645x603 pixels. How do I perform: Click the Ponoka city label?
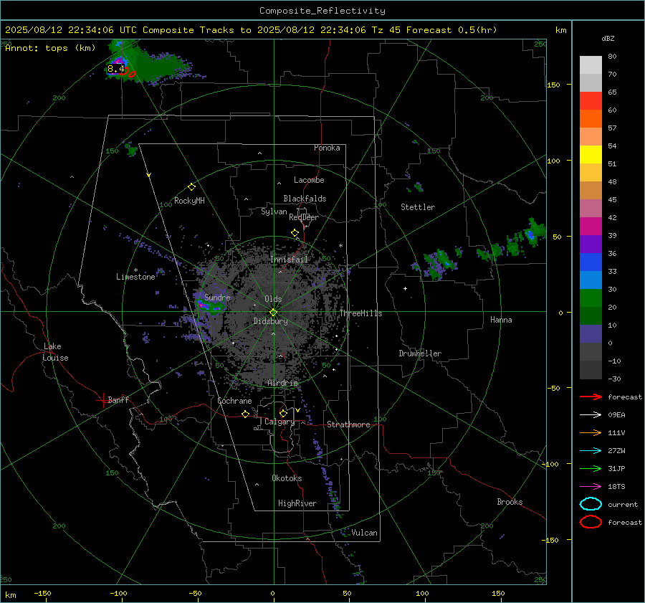pos(327,148)
